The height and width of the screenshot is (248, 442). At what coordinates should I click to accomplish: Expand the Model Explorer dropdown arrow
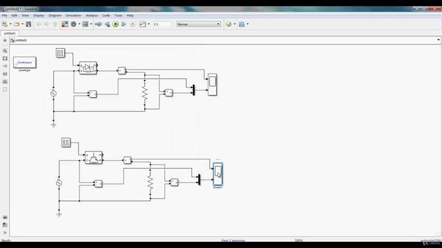tap(91, 24)
